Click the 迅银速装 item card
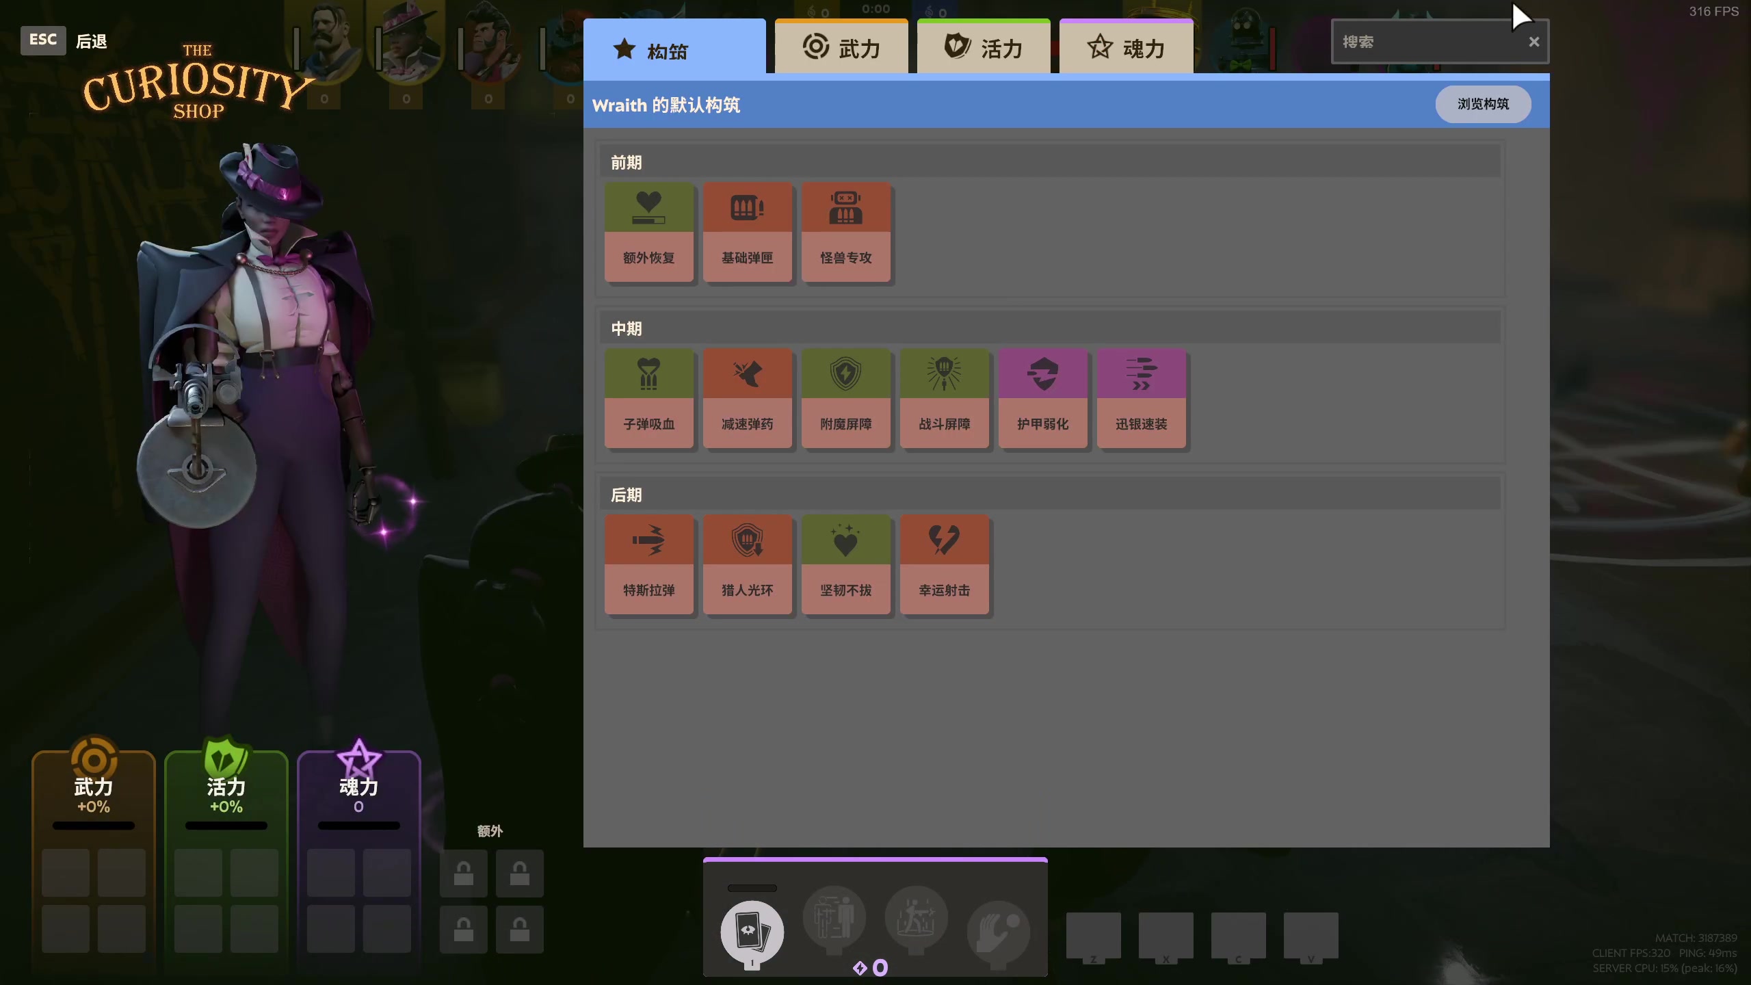Image resolution: width=1751 pixels, height=985 pixels. (1141, 398)
